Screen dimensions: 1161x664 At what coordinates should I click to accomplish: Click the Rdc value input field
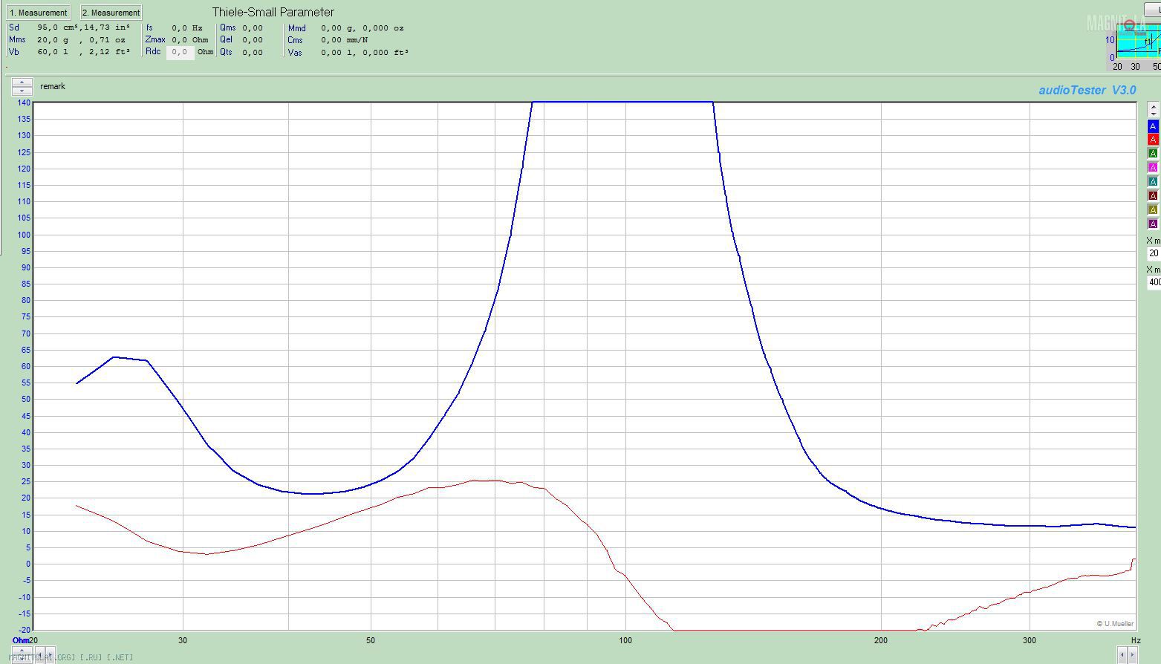[180, 52]
